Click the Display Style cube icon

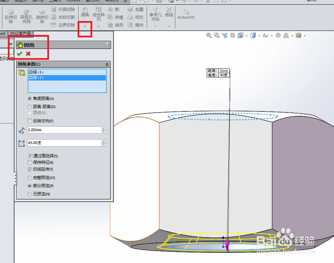253,35
